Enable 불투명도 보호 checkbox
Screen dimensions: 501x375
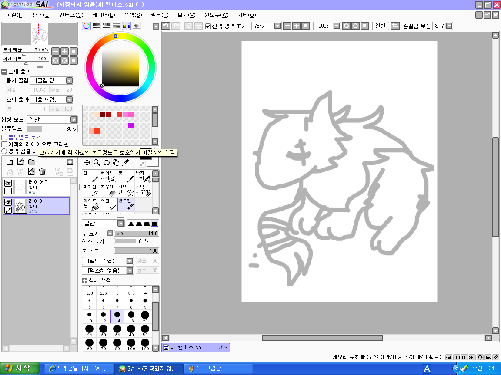point(4,137)
